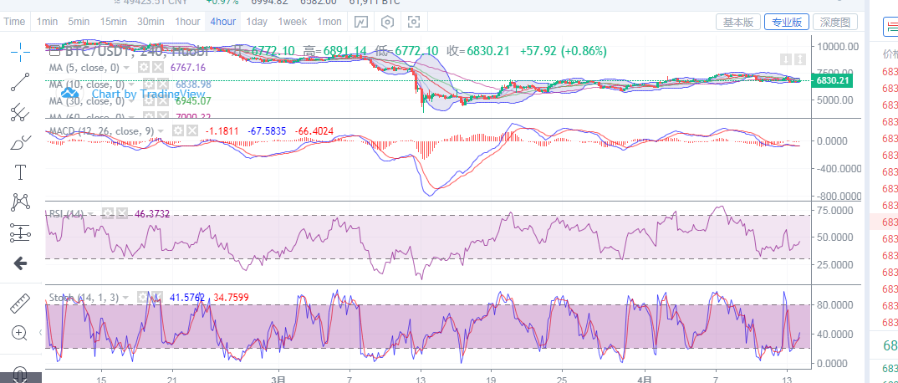Select the Time interval tab

(x=14, y=22)
